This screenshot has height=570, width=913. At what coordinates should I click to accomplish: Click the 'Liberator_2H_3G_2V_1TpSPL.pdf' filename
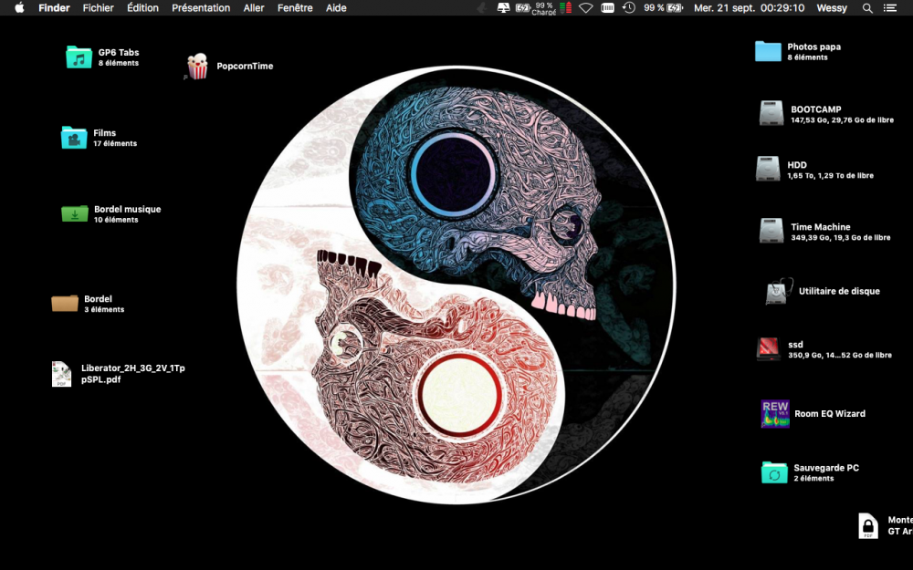[132, 373]
